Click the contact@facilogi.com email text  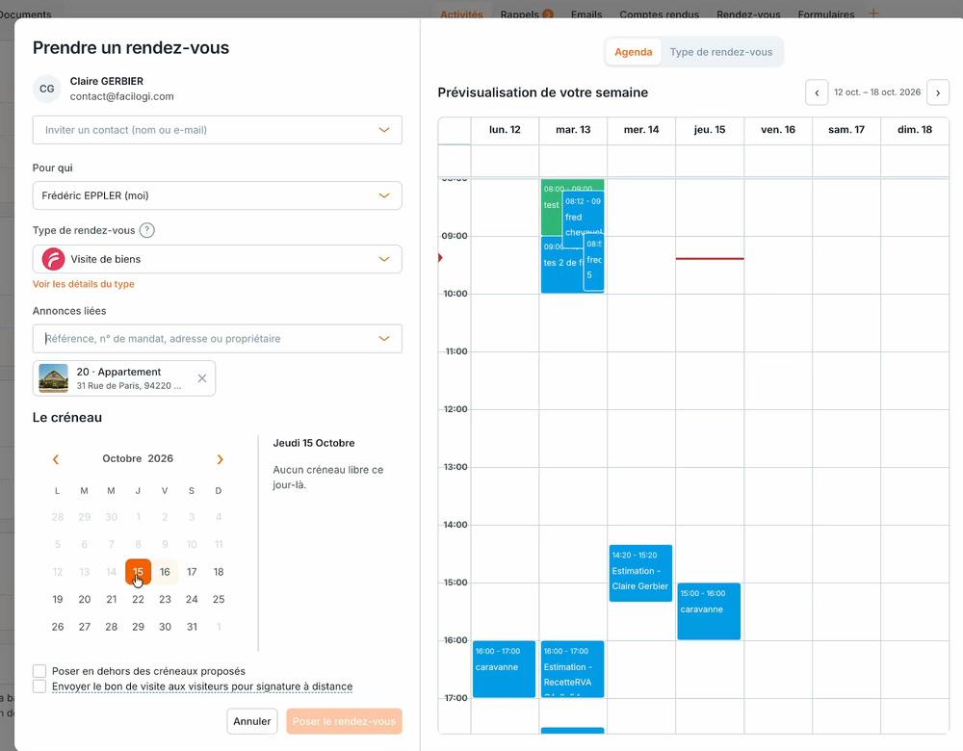click(121, 96)
